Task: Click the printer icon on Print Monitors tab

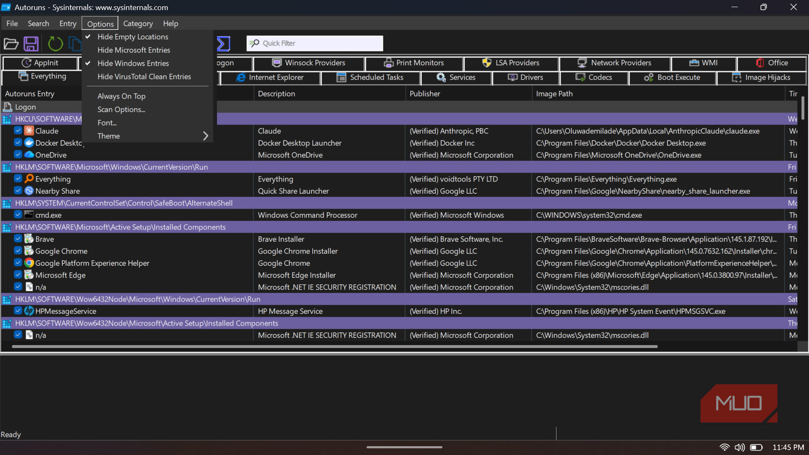Action: (389, 63)
